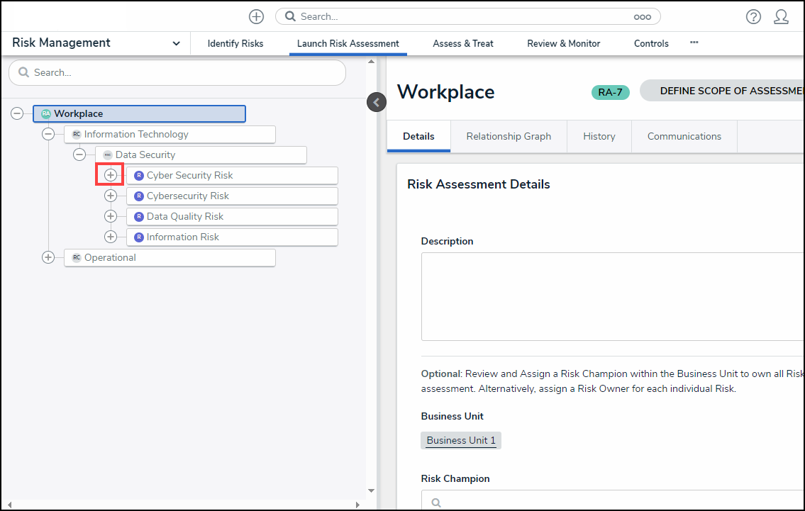Switch to the Relationship Graph tab

click(509, 136)
